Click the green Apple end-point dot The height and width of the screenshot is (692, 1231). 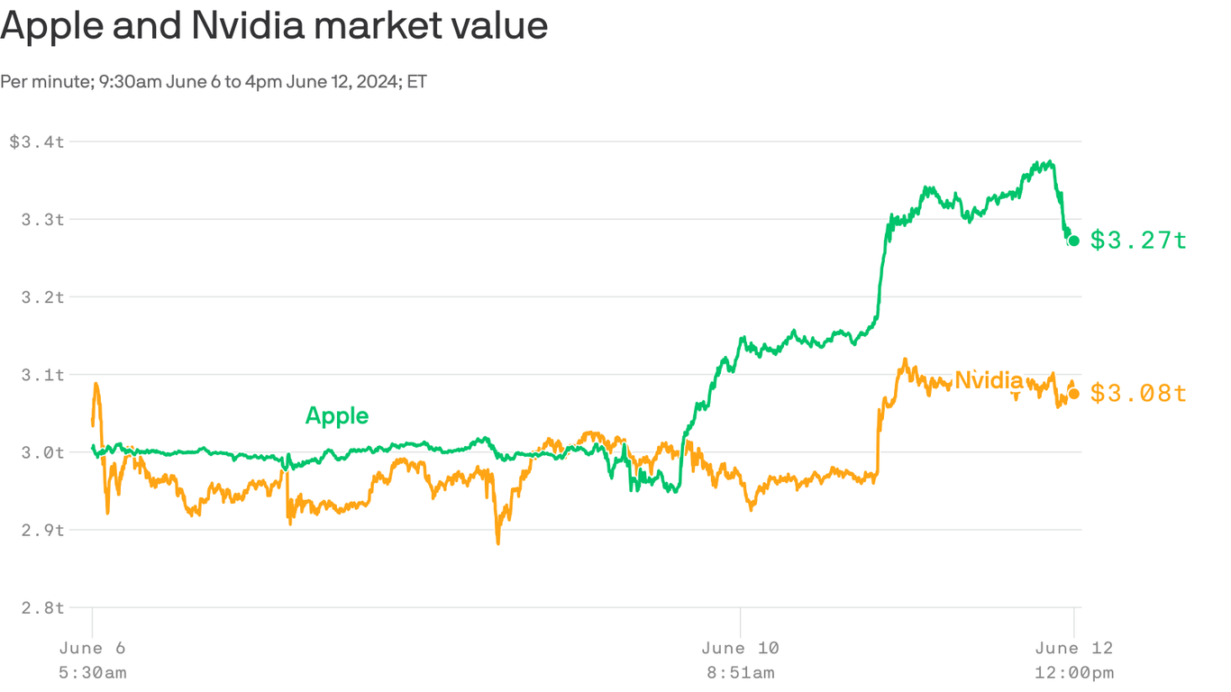click(x=1073, y=241)
